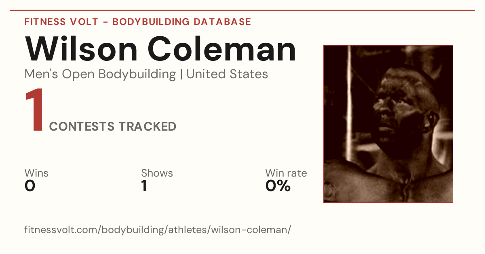Select the 'Men's Open Bodybuilding' division text

pyautogui.click(x=100, y=74)
